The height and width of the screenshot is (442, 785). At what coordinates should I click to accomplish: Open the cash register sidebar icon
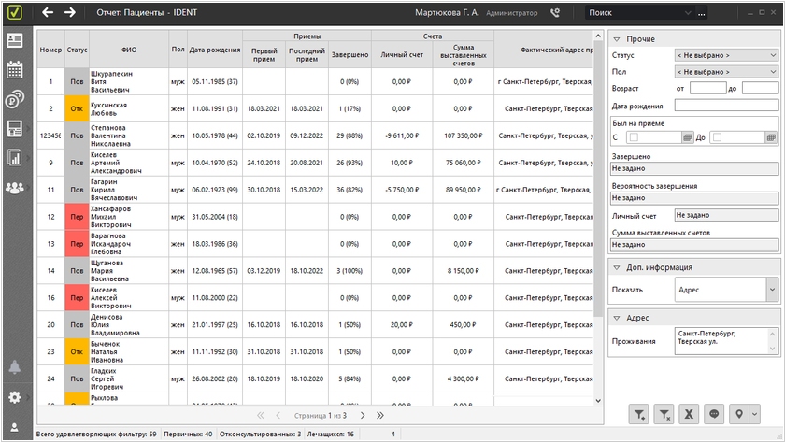(x=15, y=129)
